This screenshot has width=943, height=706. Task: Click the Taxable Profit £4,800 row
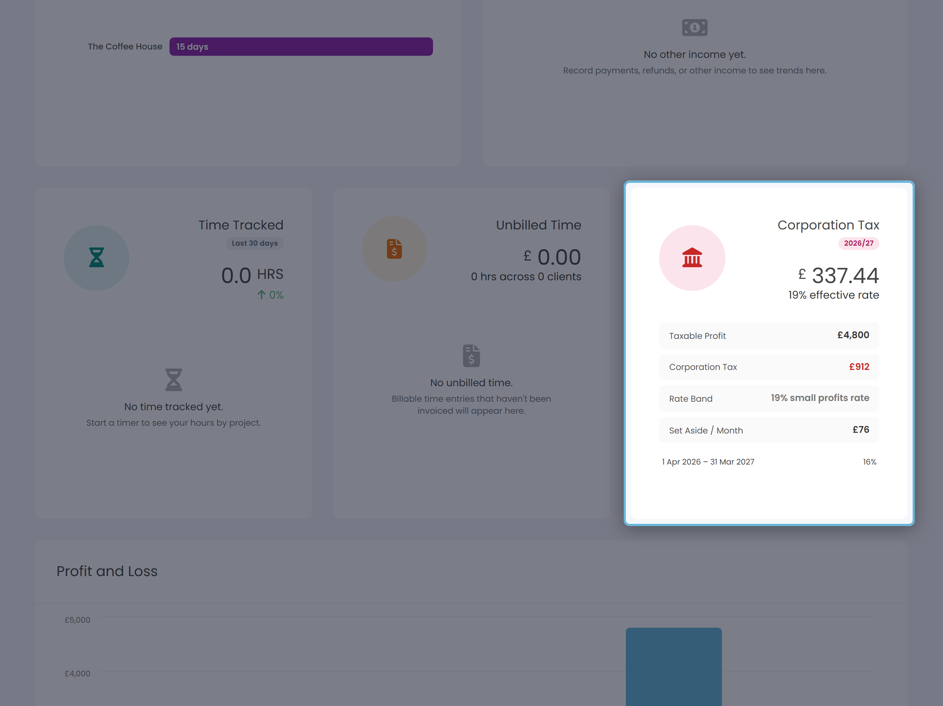[x=769, y=336]
